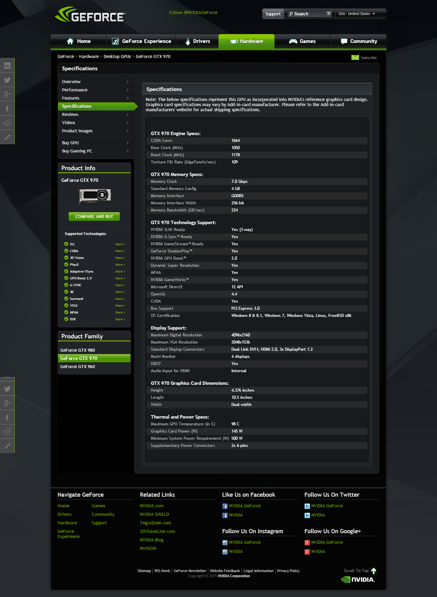Image resolution: width=437 pixels, height=597 pixels.
Task: Select the Hardware tab
Action: 246,41
